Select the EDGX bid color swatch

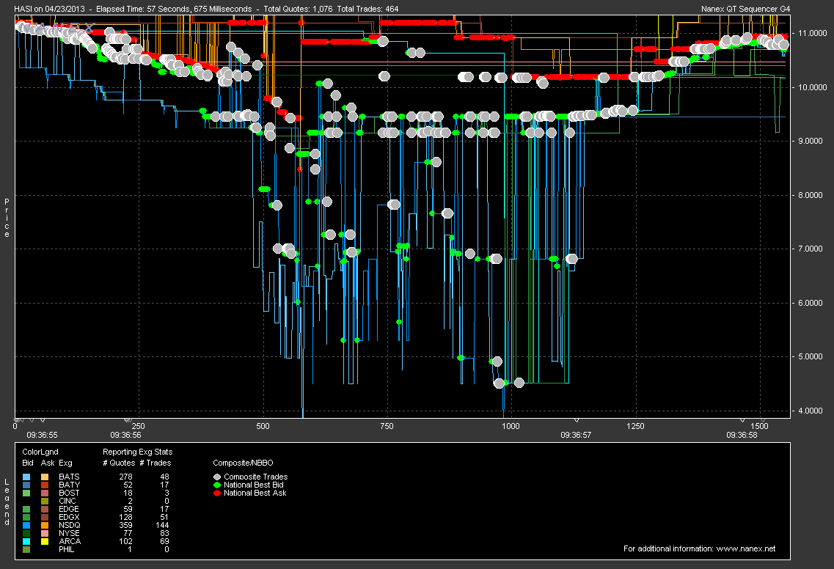(26, 517)
